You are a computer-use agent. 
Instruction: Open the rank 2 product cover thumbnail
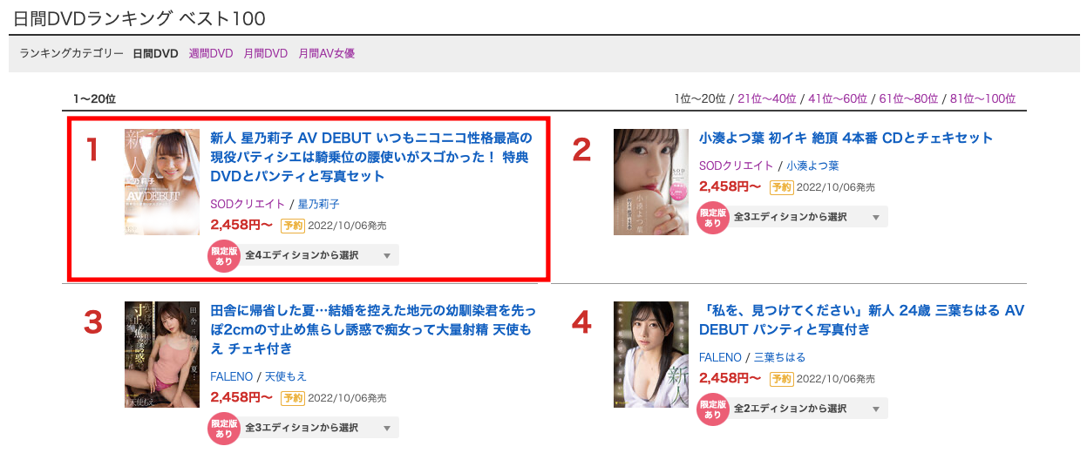pyautogui.click(x=651, y=182)
